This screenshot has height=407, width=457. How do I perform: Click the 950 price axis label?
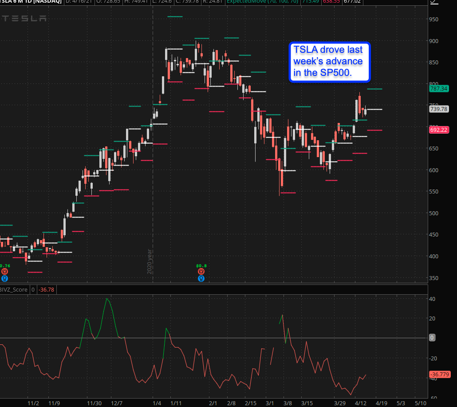pos(433,19)
